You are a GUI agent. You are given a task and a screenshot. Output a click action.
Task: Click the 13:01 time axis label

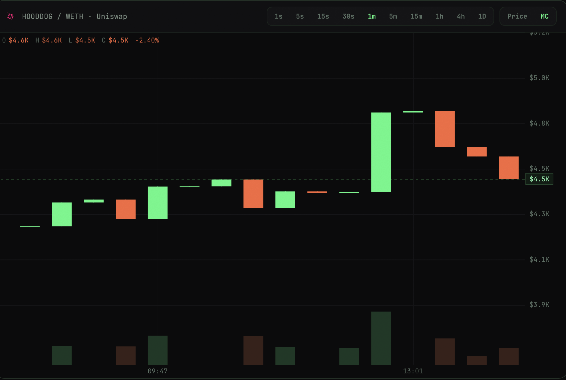(x=413, y=371)
